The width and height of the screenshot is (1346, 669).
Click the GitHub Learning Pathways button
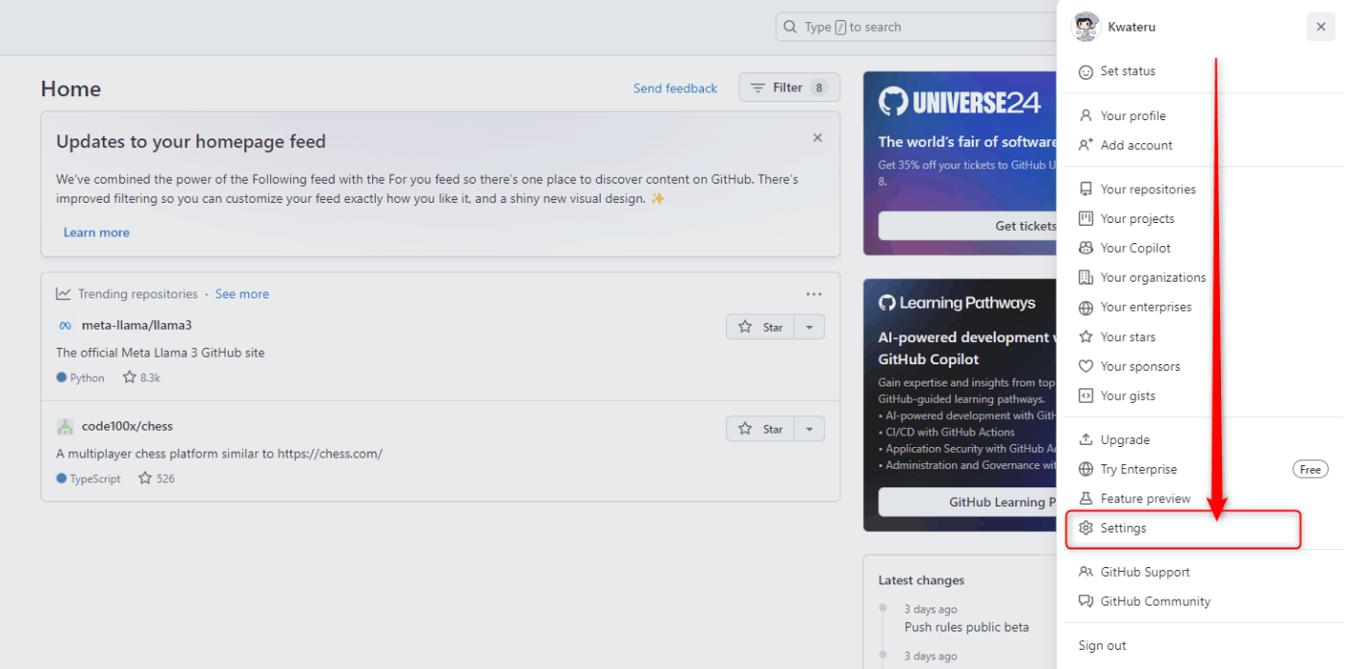point(967,502)
